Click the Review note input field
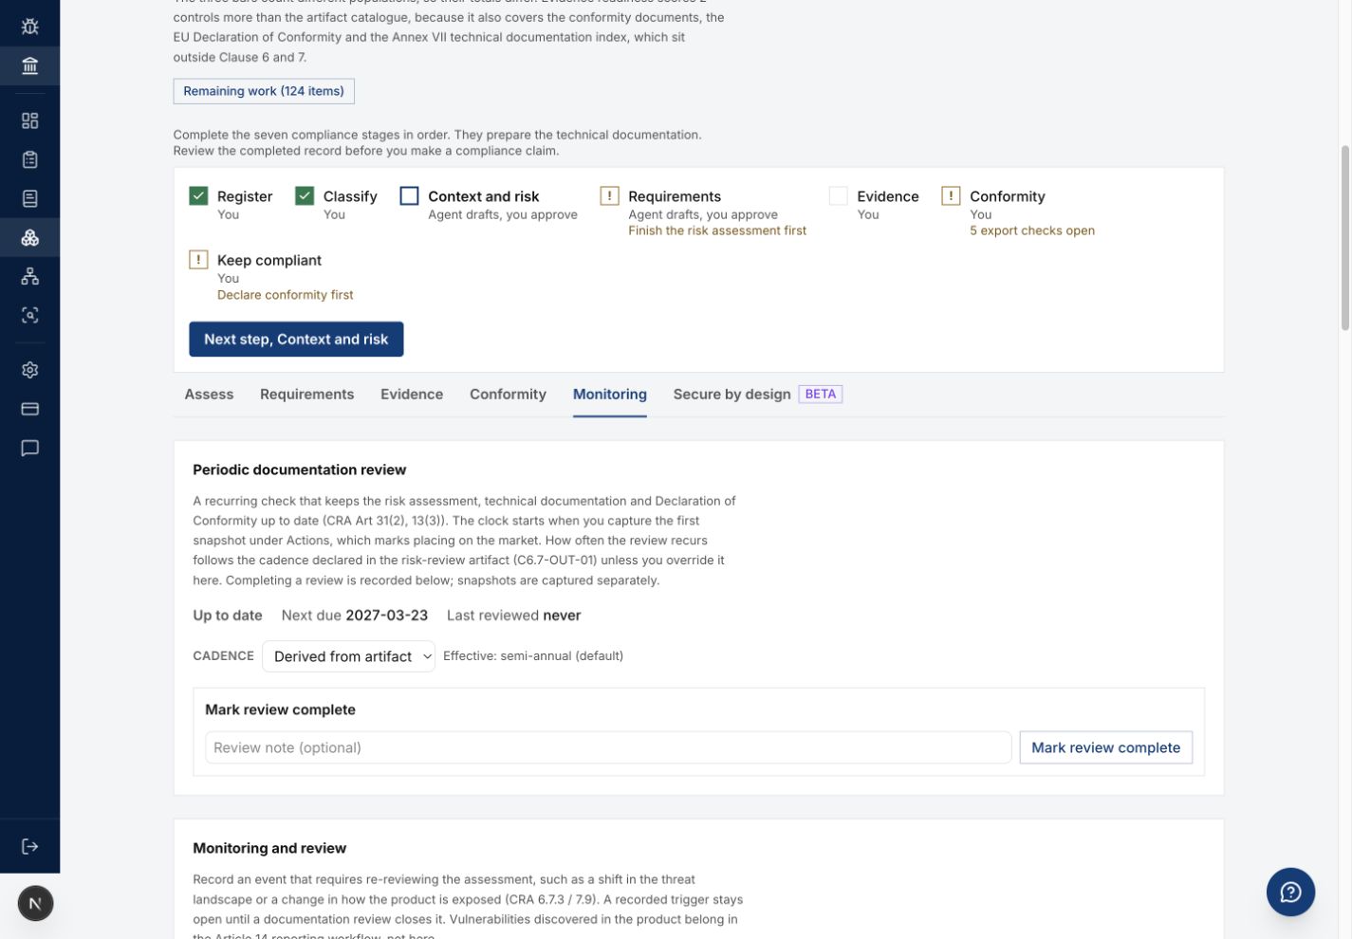Screen dimensions: 1352x939 click(608, 747)
